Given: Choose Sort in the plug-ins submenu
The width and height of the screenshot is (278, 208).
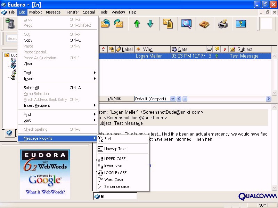Looking at the screenshot, I should [x=123, y=139].
